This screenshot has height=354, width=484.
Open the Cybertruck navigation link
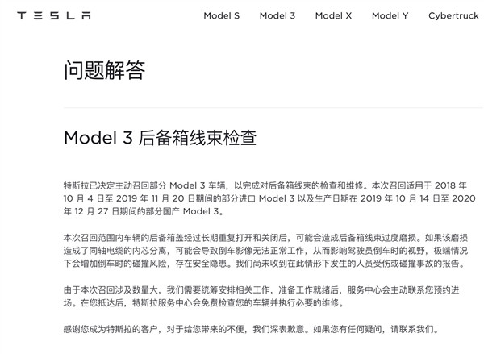click(x=453, y=16)
